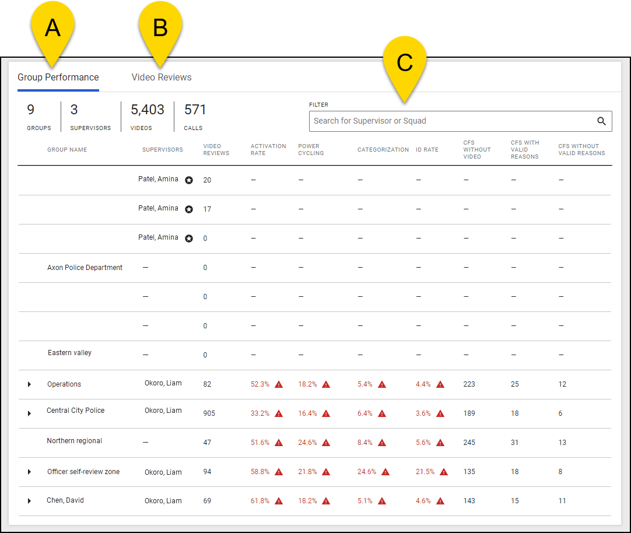Open Eastern valley video reviews count link
The width and height of the screenshot is (631, 533).
(205, 355)
